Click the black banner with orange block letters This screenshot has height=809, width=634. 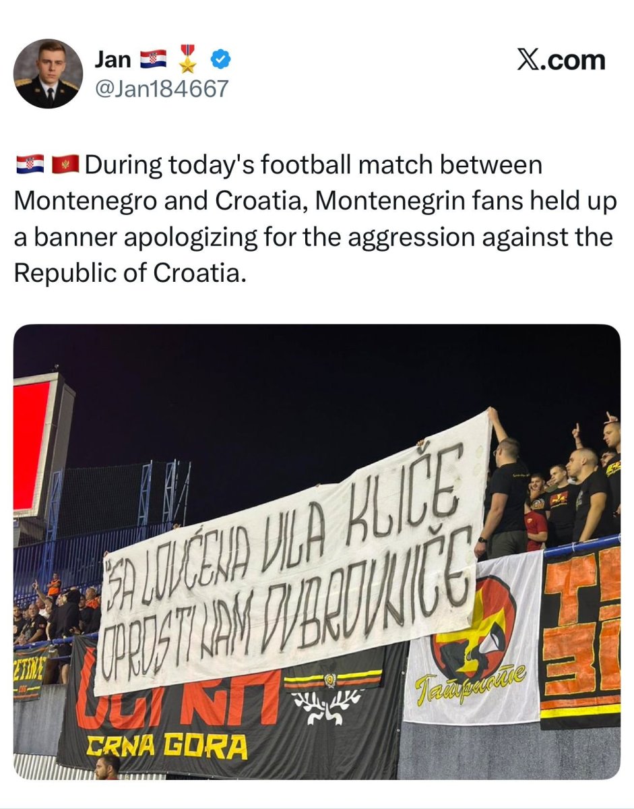coord(579,634)
